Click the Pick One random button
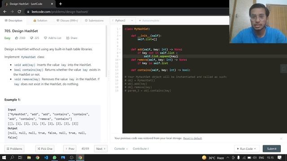This screenshot has height=161, width=287. (x=45, y=149)
